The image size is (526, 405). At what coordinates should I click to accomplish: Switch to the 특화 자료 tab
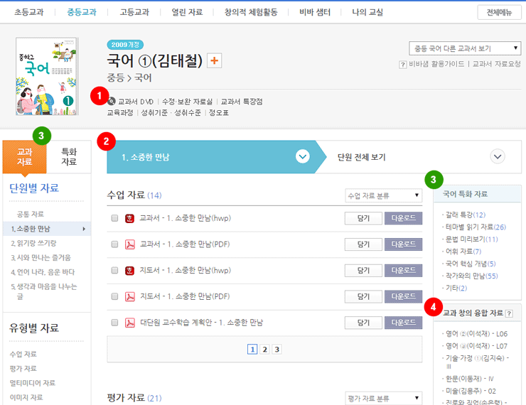pyautogui.click(x=69, y=156)
